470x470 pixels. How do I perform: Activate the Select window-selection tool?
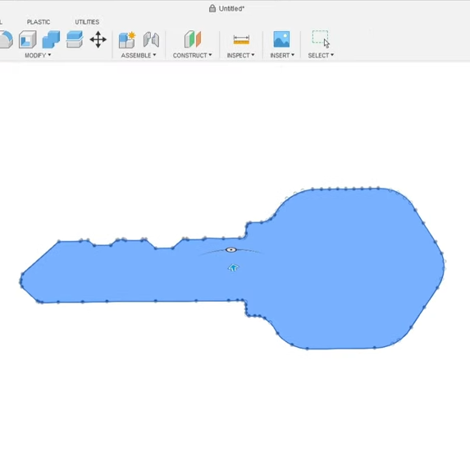click(x=321, y=39)
